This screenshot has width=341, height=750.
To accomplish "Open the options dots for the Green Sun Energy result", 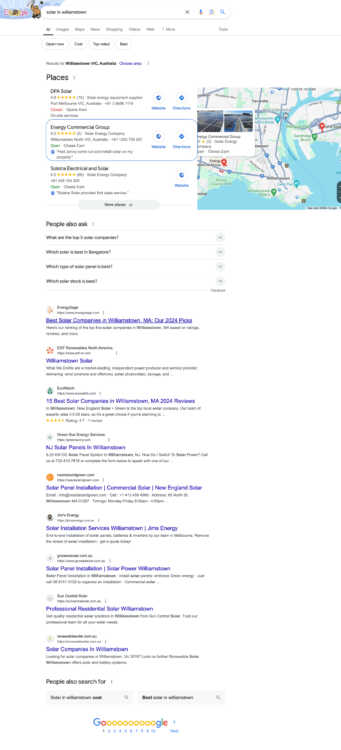I will [109, 440].
